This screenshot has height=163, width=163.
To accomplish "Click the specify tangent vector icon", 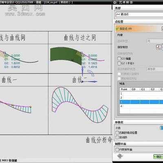I will 159,47.
